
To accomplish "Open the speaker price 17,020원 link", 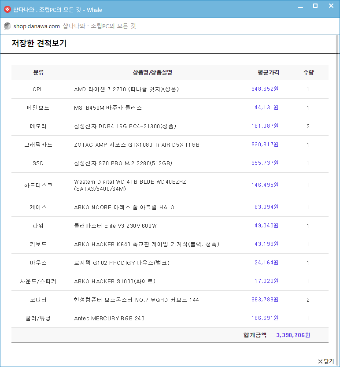I will (x=266, y=281).
